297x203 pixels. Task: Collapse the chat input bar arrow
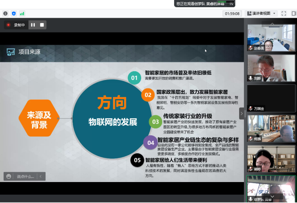pos(40,176)
